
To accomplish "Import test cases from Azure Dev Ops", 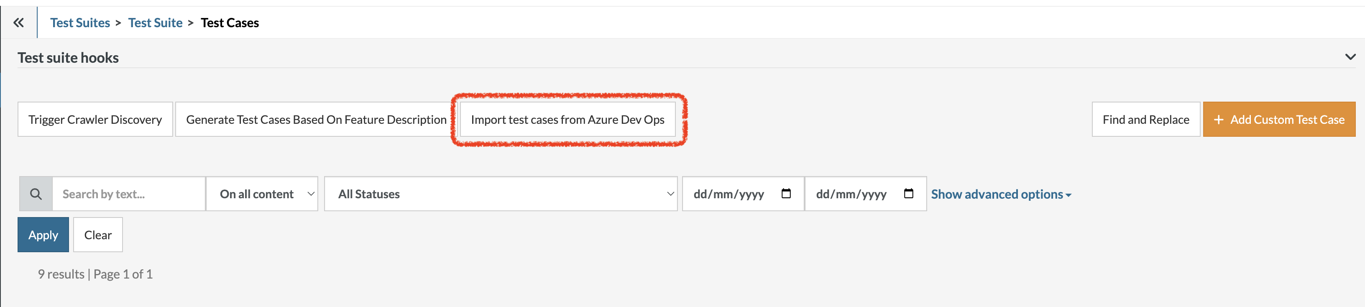I will click(x=567, y=120).
